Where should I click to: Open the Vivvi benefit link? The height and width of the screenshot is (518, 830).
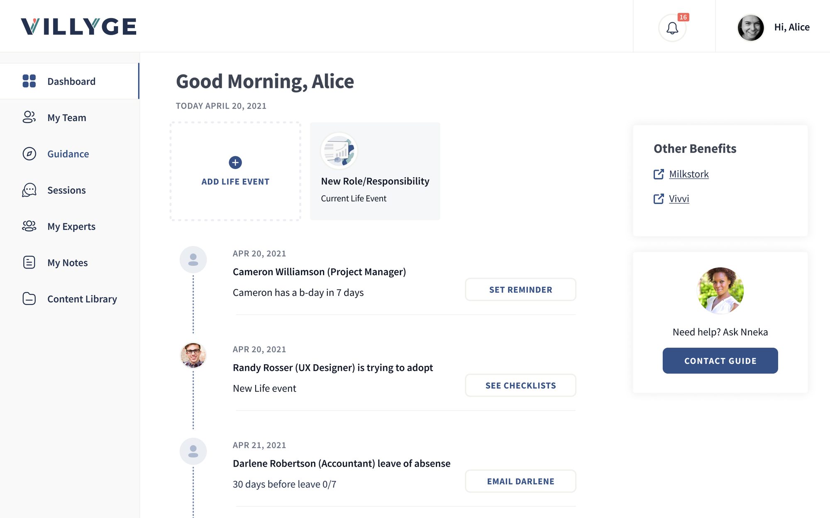point(679,198)
